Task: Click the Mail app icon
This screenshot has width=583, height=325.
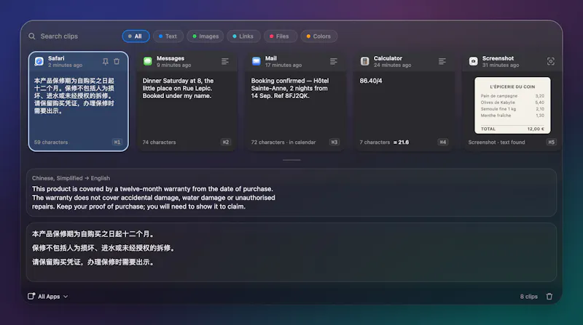Action: click(x=257, y=61)
